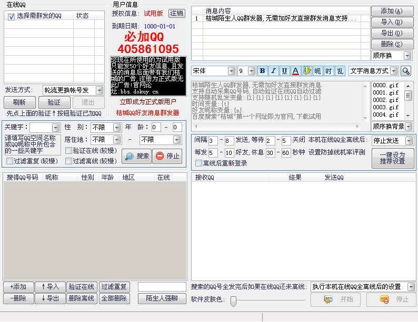
Task: Expand the 关键字 keyword combo box
Action: pyautogui.click(x=56, y=128)
